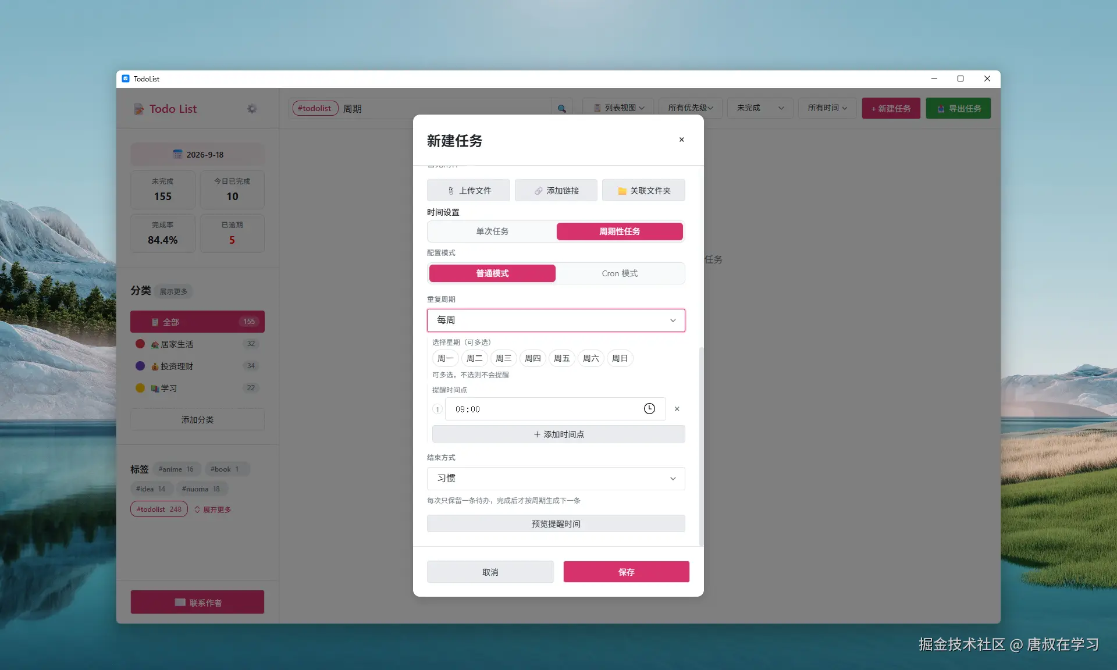Viewport: 1117px width, 670px height.
Task: Click the 保存 button
Action: [627, 572]
